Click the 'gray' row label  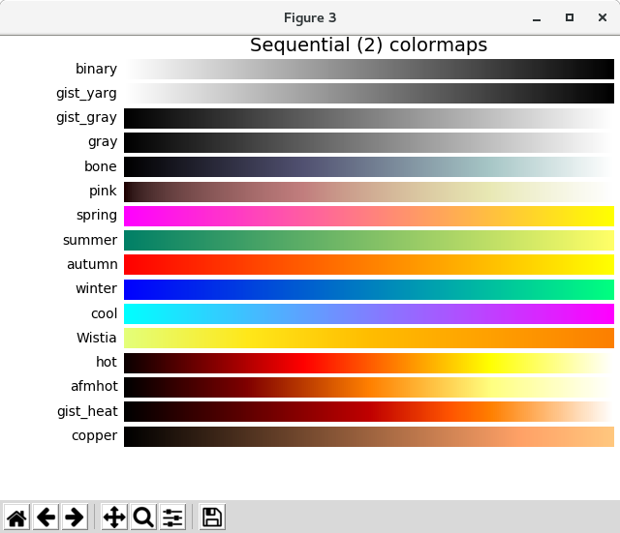[103, 142]
